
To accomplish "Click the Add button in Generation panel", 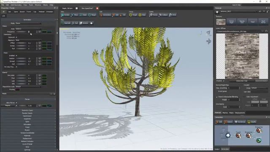I will coord(219,122).
